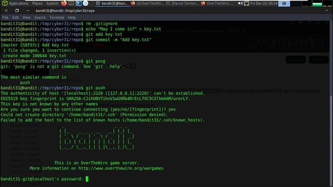
Task: Switch to the last OverTheWire: taskbar window
Action: click(217, 4)
